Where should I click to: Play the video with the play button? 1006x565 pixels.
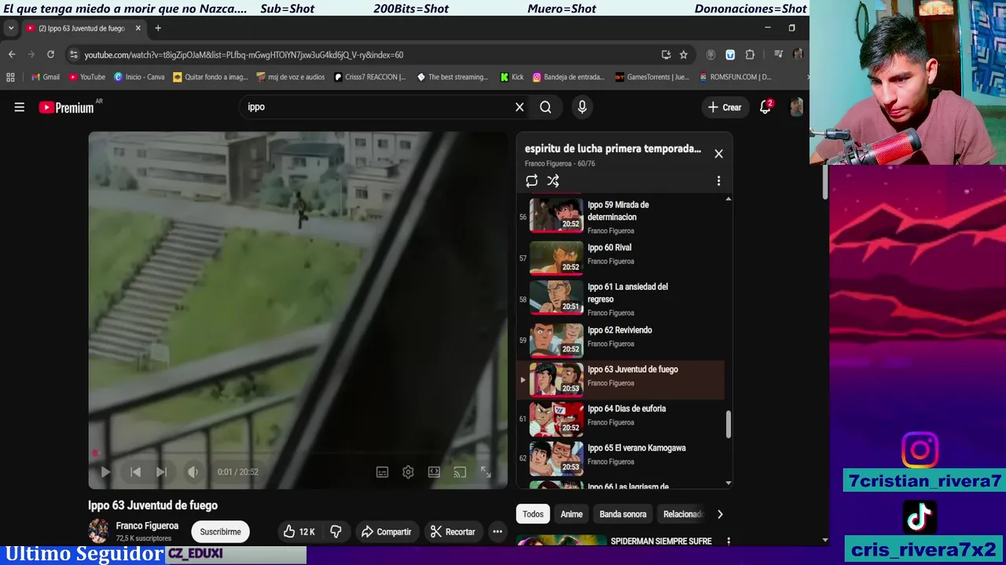pyautogui.click(x=105, y=472)
